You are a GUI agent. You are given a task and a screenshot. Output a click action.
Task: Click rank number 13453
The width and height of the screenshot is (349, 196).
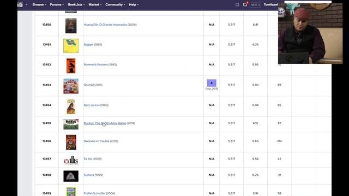(47, 85)
